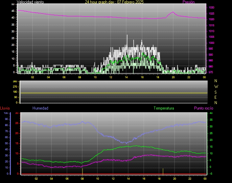Select the 180 wind direction axis value

(15, 92)
